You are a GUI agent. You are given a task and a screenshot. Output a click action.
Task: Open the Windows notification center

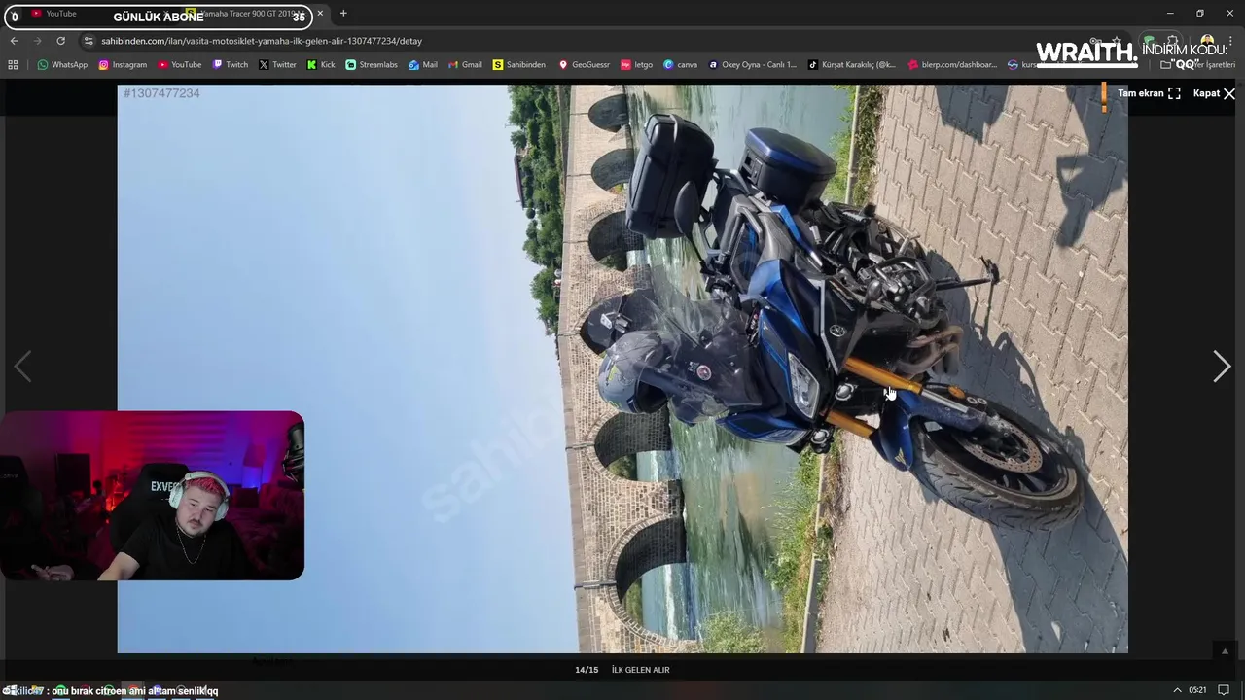(x=1224, y=690)
